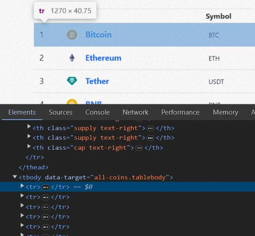255x236 pixels.
Task: Expand the cap text-right th node
Action: [x=29, y=146]
